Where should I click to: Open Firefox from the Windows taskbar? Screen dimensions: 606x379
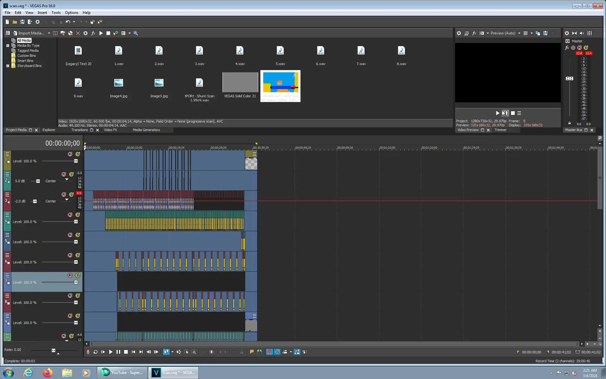tap(48, 373)
